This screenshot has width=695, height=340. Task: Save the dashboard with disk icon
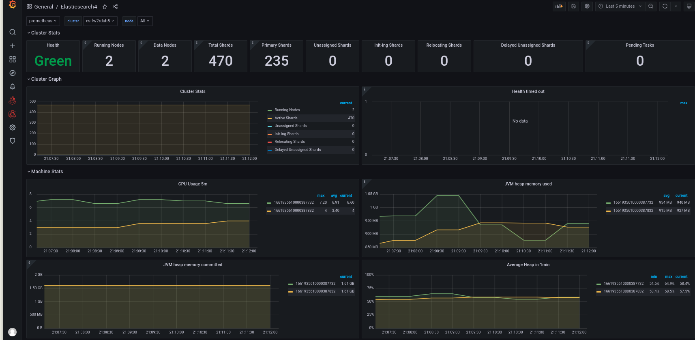point(573,6)
